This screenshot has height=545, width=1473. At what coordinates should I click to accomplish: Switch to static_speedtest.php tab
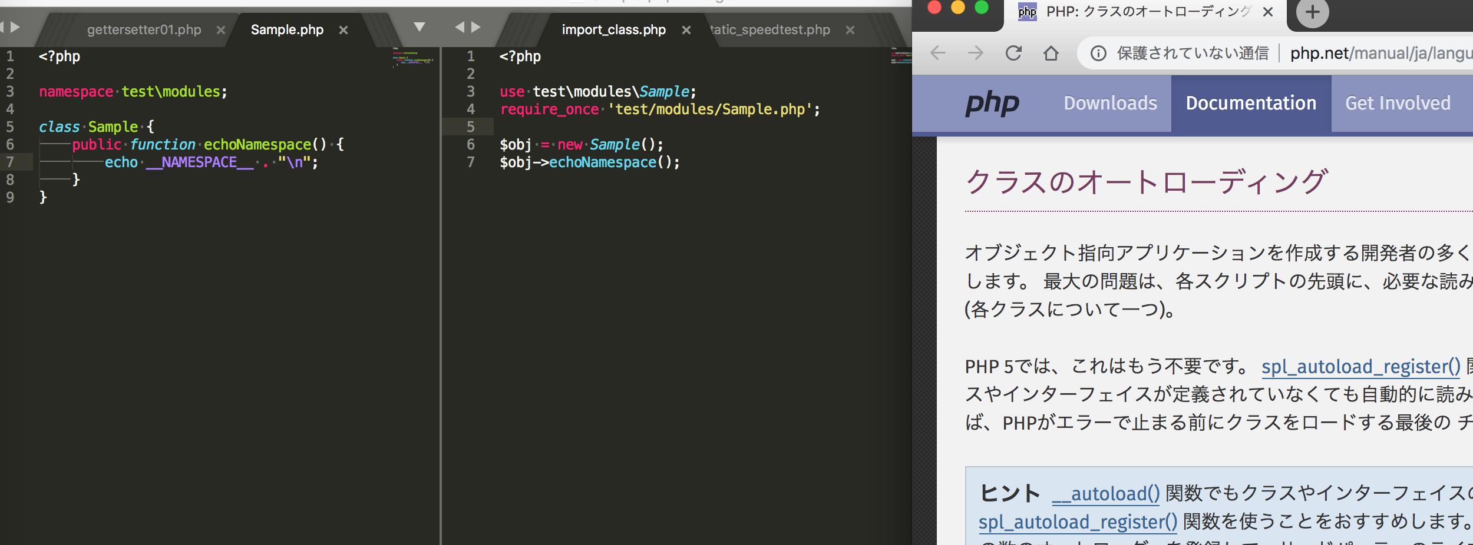pyautogui.click(x=771, y=30)
